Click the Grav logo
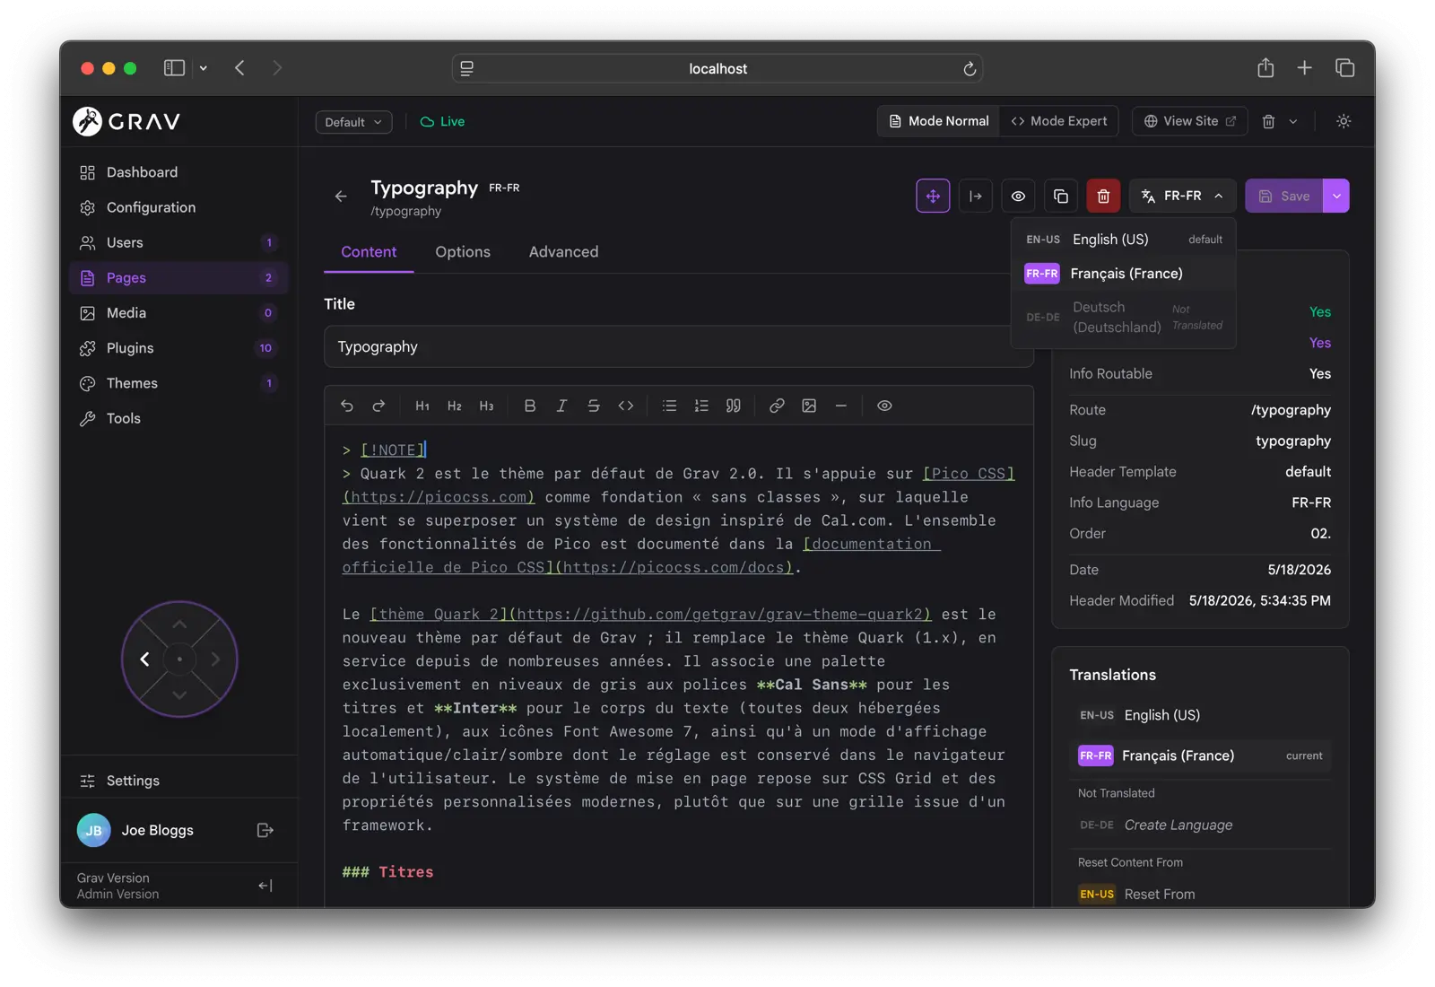 [x=126, y=121]
